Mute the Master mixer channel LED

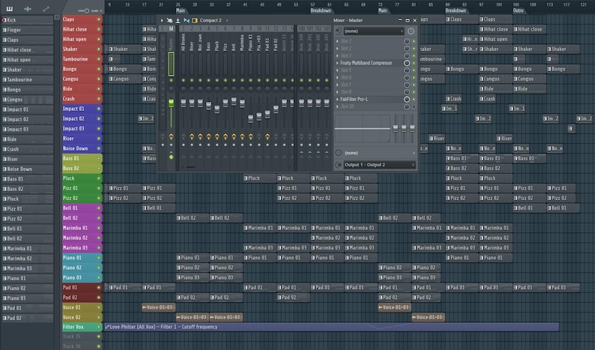[x=171, y=80]
